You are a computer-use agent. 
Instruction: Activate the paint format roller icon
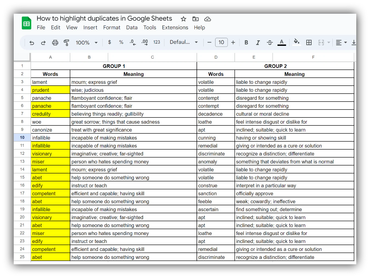66,43
